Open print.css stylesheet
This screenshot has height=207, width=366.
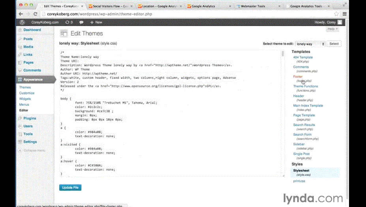299,181
